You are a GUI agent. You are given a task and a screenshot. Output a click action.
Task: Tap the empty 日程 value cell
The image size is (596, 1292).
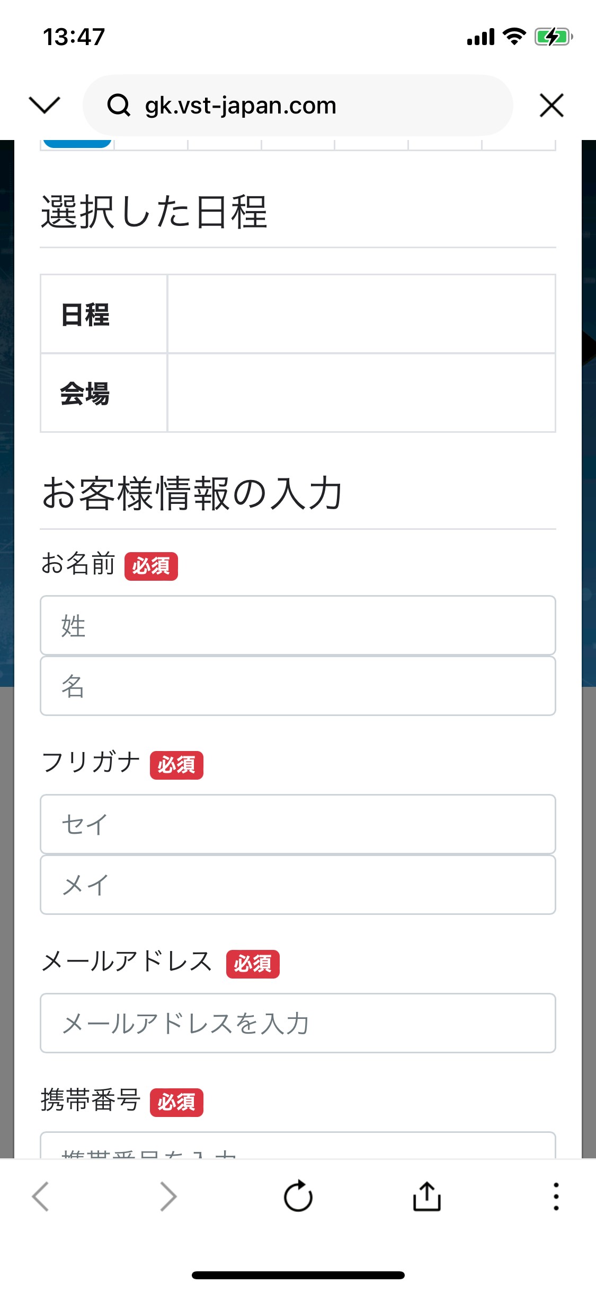pos(361,314)
